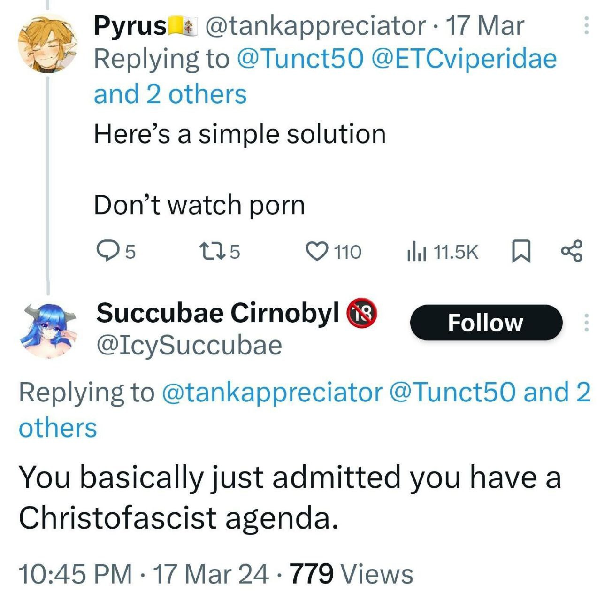Bookmark Pyrus's tweet
The image size is (597, 601).
tap(520, 251)
